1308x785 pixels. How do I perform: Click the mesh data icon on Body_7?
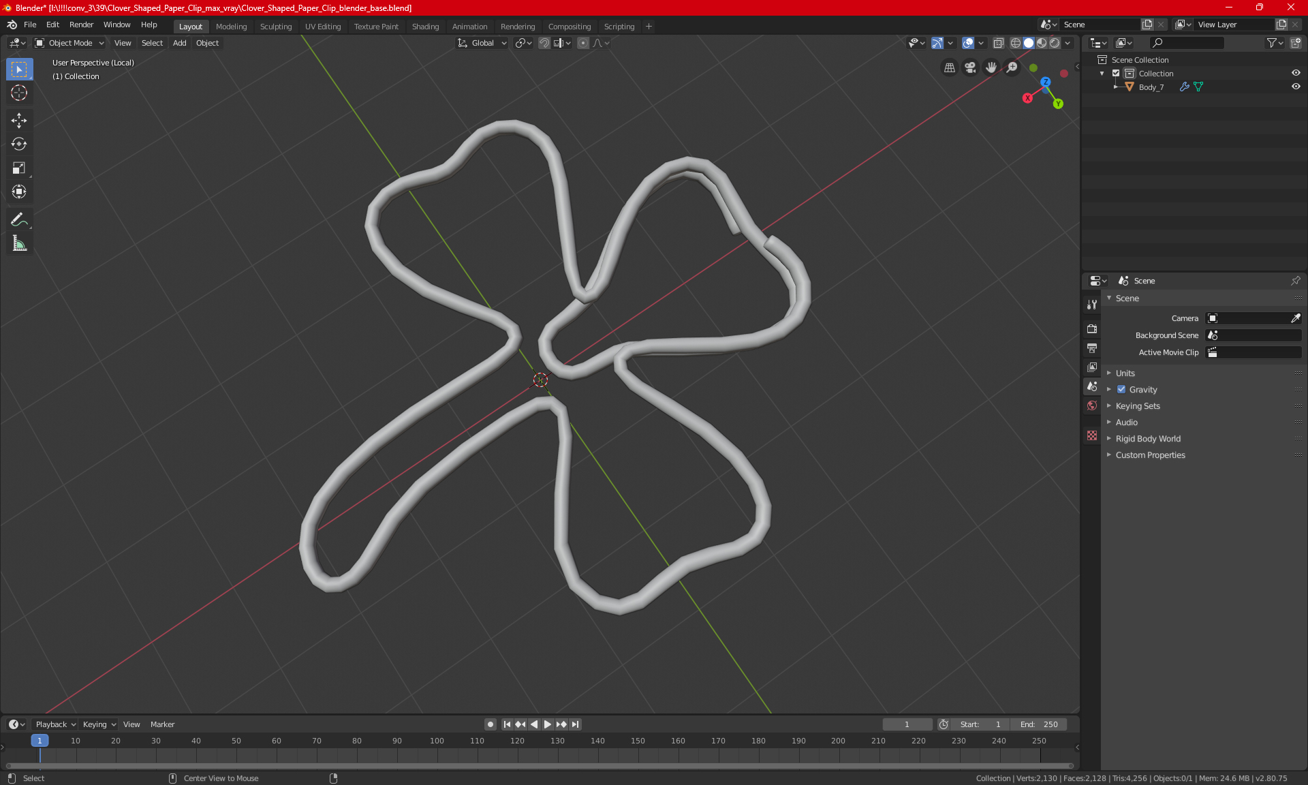point(1198,87)
